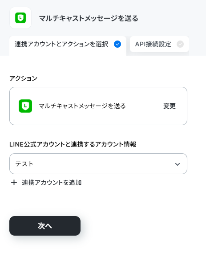Click the マルチキャストメッセージを送る action card
Viewport: 206px width, 257px height.
click(98, 106)
